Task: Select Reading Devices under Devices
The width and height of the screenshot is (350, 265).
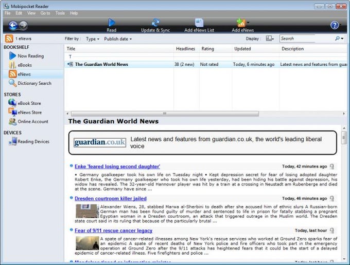Action: coord(33,142)
